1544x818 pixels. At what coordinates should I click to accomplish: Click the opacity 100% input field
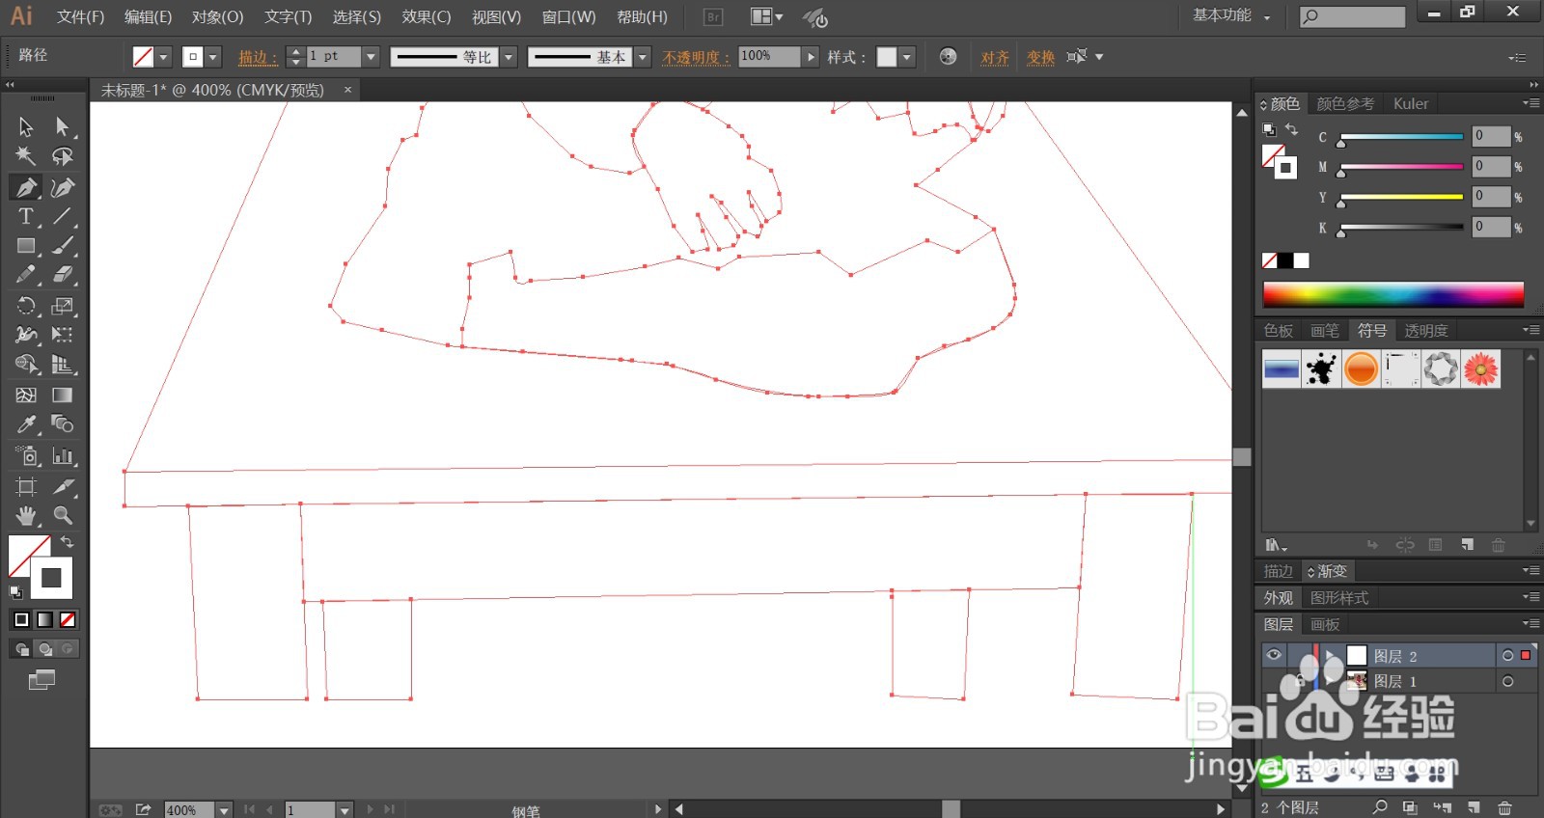[769, 57]
